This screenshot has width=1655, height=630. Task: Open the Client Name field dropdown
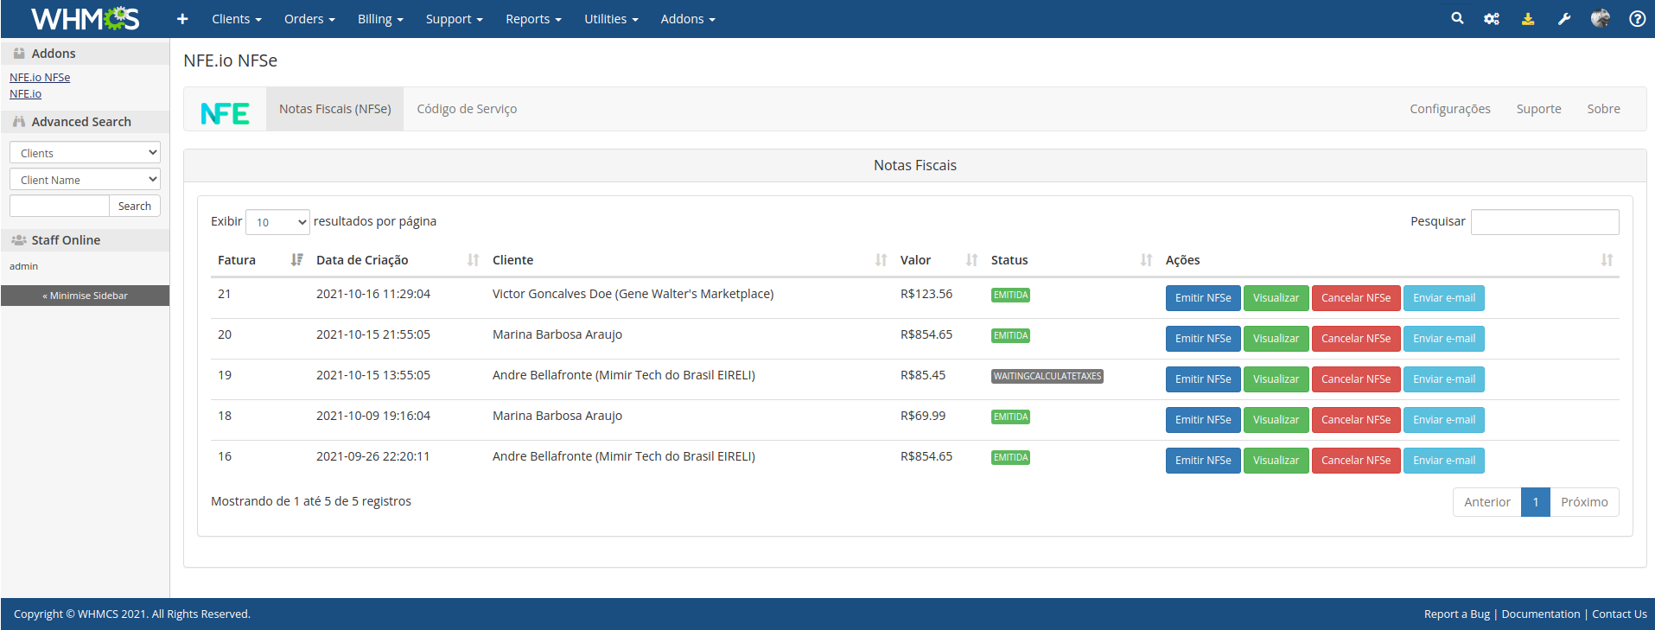point(85,180)
